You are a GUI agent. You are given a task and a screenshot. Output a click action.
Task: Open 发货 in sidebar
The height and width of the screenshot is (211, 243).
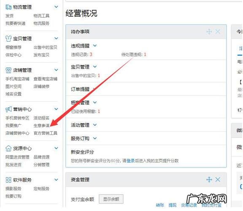(9, 16)
